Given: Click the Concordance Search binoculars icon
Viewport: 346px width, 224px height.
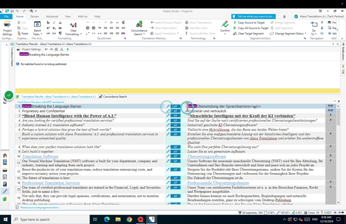Looking at the screenshot, I should (139, 24).
